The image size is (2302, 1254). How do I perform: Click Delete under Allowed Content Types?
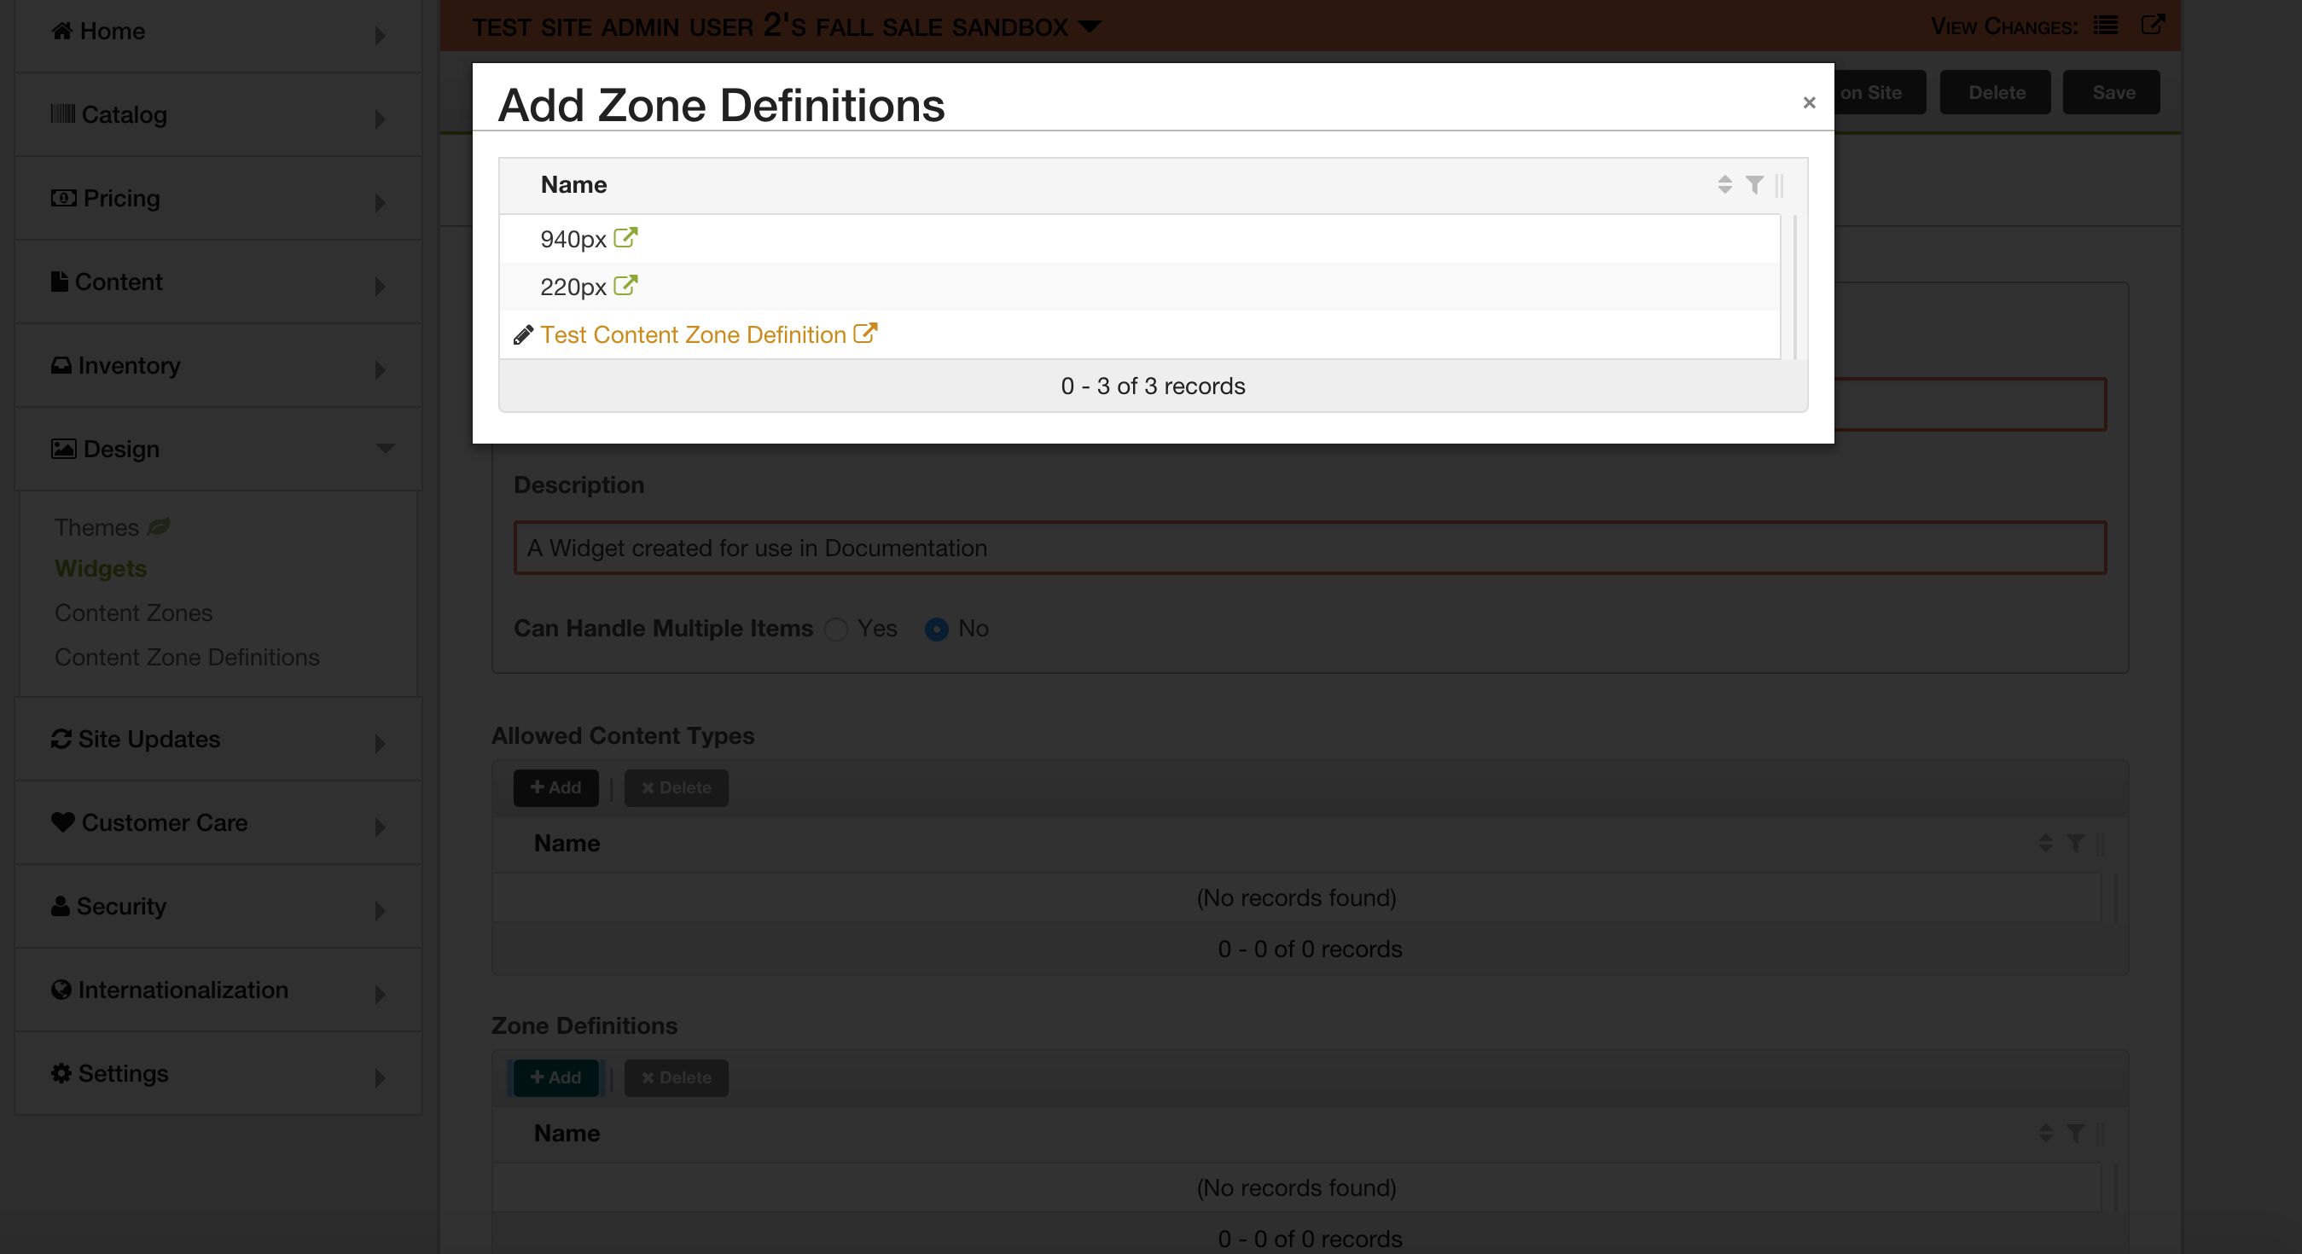677,787
